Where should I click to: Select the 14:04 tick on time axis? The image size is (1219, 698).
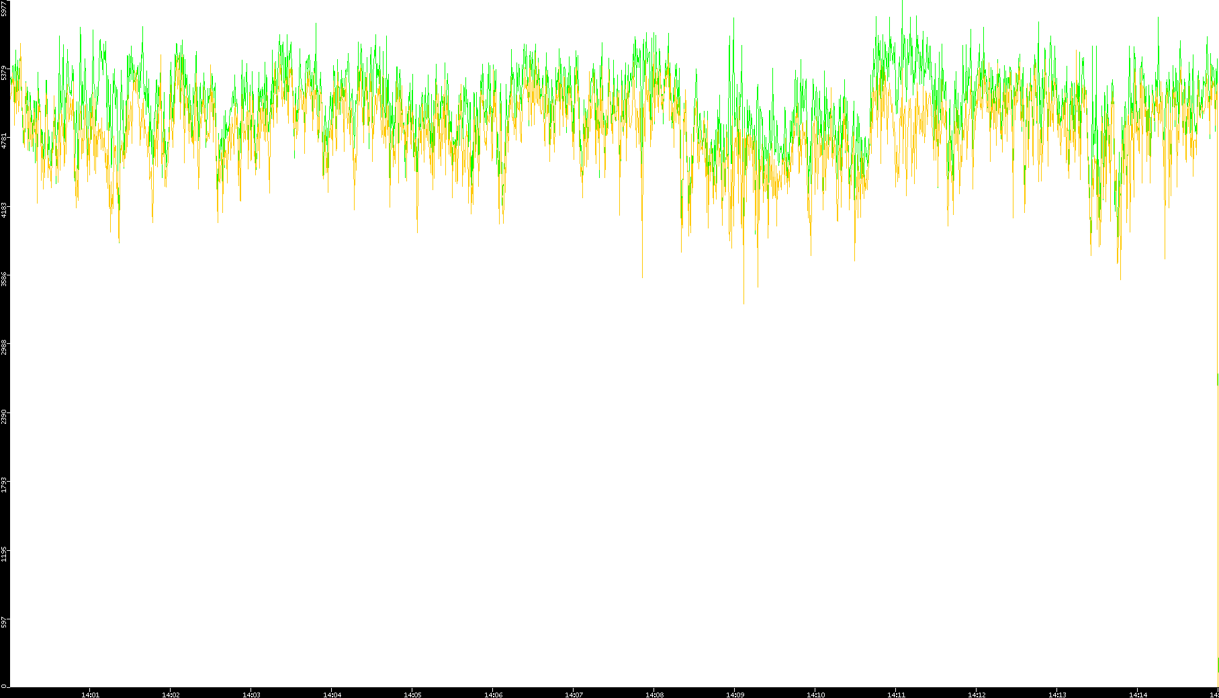tap(332, 695)
